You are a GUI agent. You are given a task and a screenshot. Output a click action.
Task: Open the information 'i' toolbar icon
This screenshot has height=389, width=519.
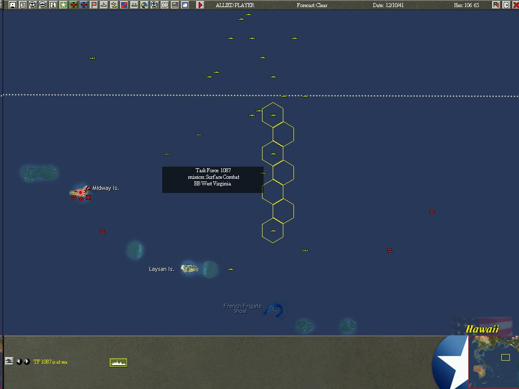[53, 5]
